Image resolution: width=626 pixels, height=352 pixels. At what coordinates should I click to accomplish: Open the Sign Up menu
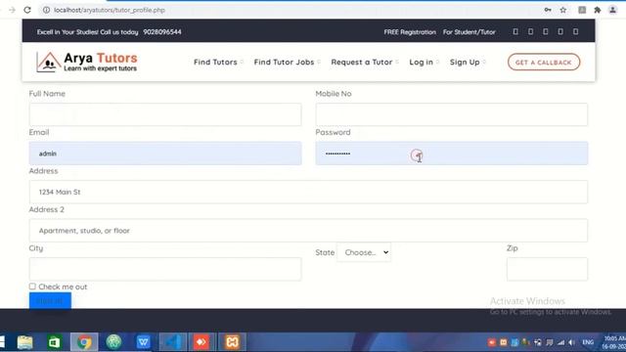coord(468,62)
